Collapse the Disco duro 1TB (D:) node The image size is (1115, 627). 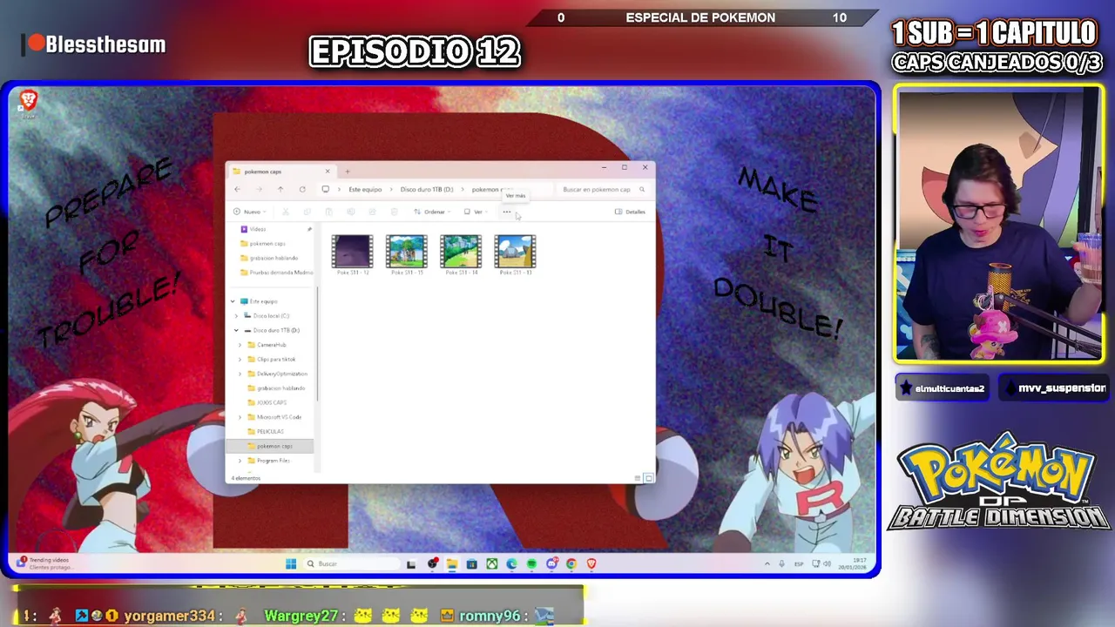[236, 330]
